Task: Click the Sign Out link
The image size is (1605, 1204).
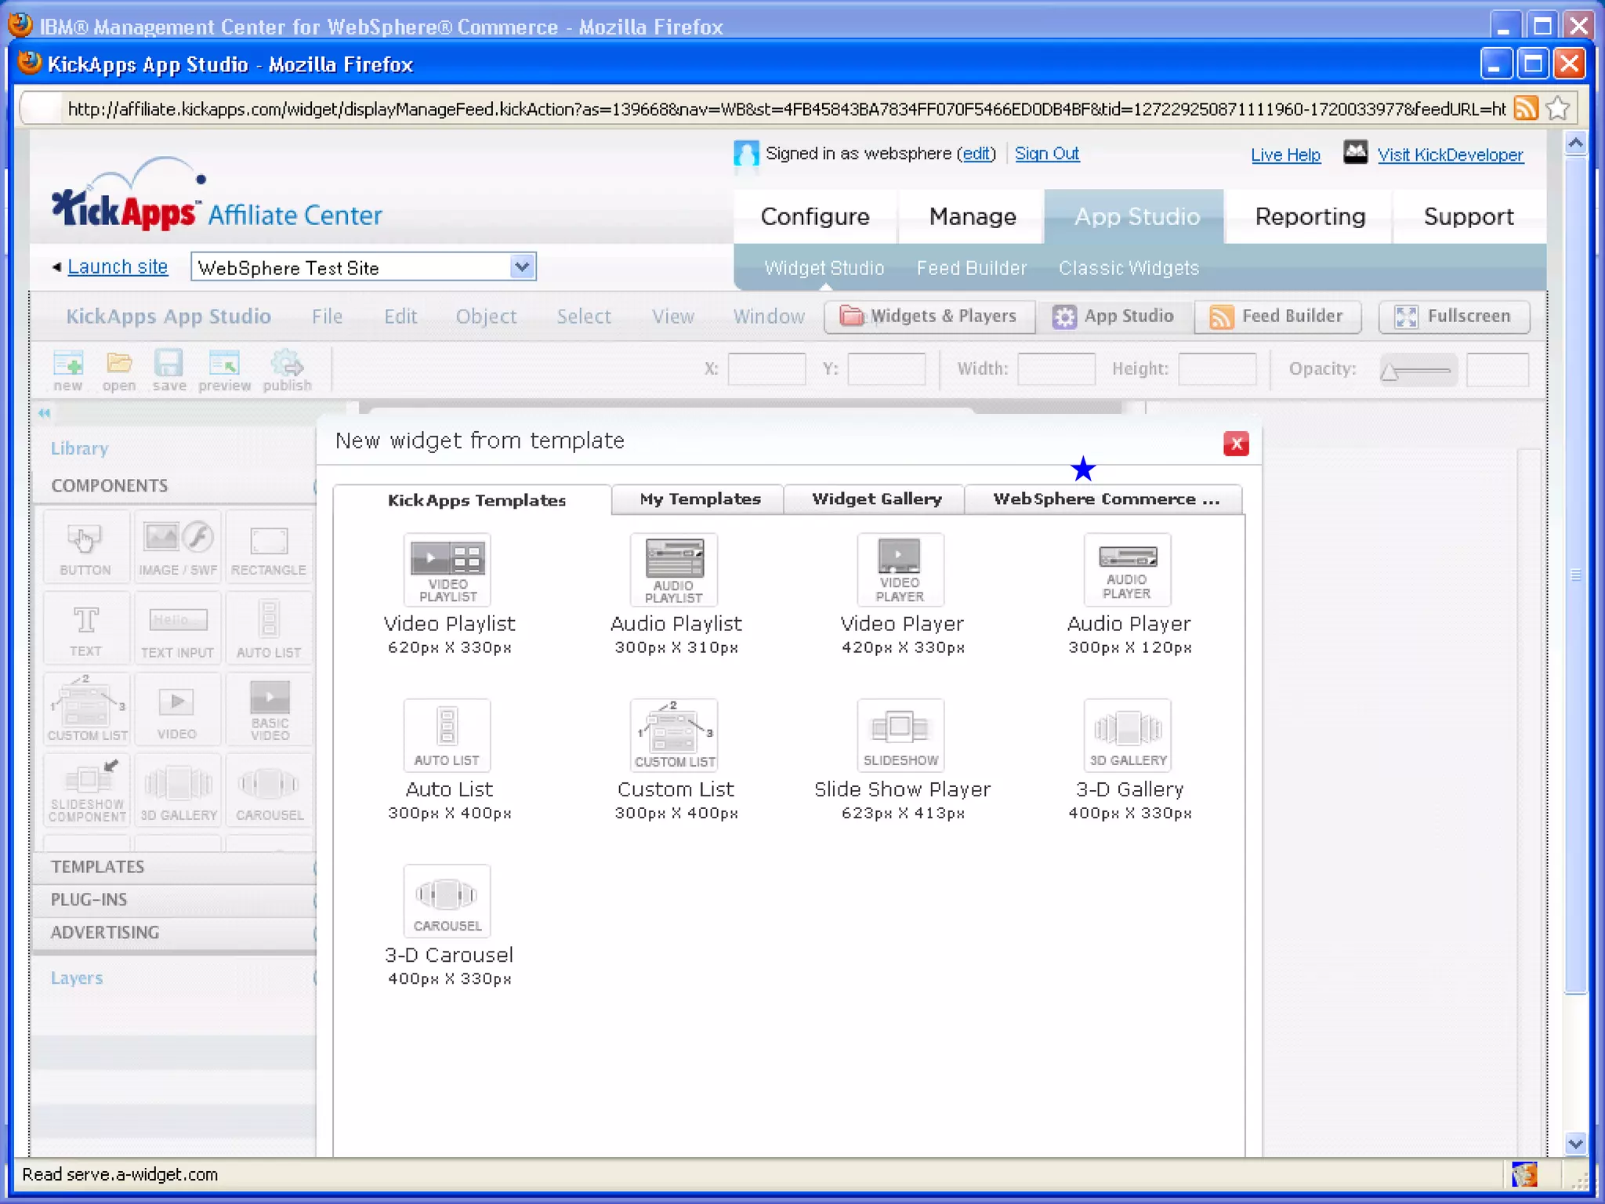Action: (x=1046, y=154)
